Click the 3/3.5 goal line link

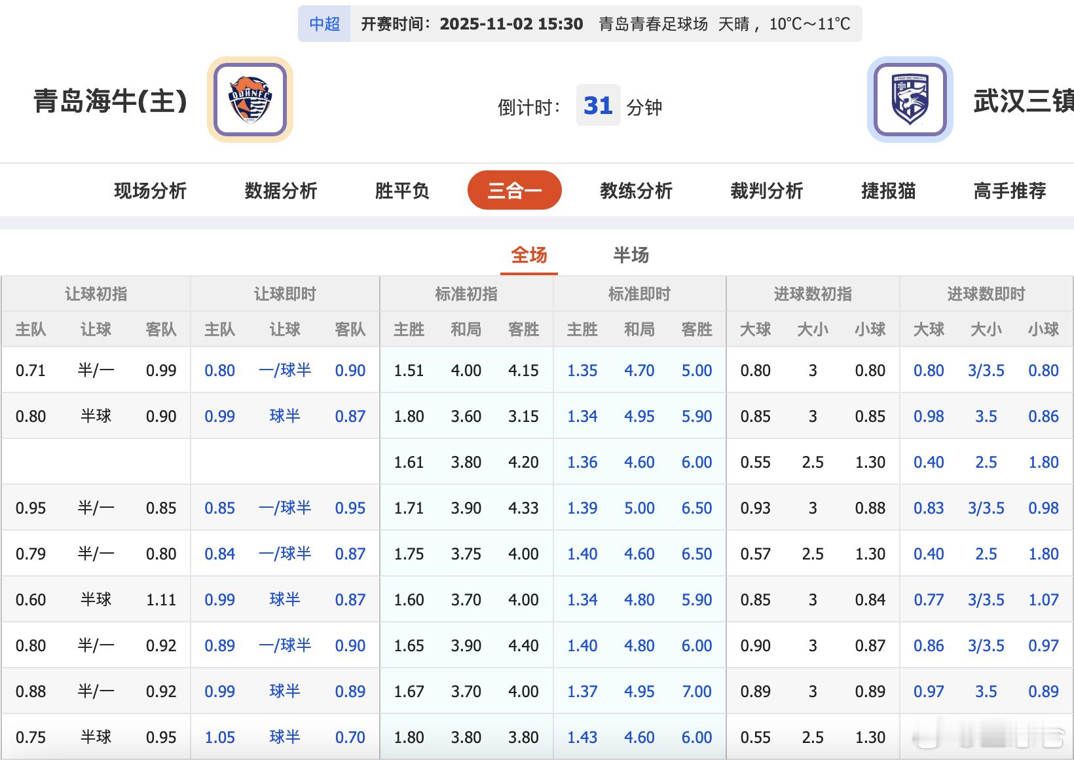point(986,370)
